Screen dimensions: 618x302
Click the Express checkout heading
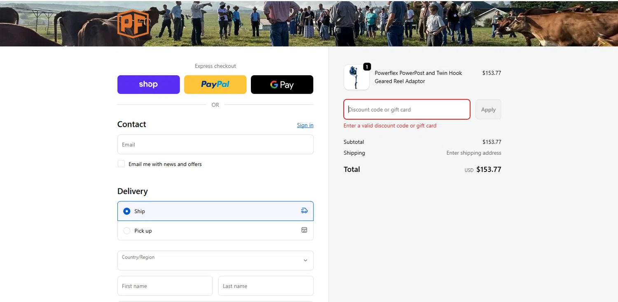coord(215,66)
